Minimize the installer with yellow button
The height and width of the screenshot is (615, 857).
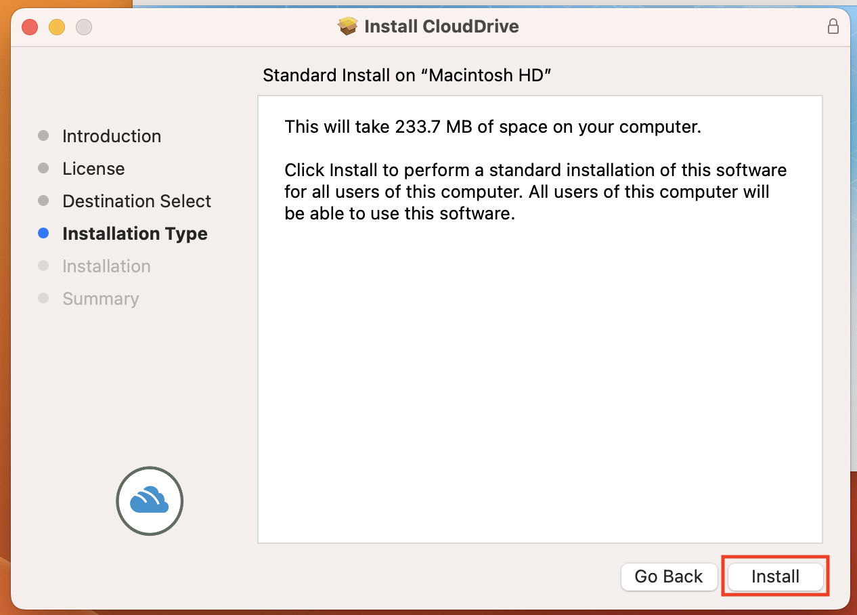(57, 27)
